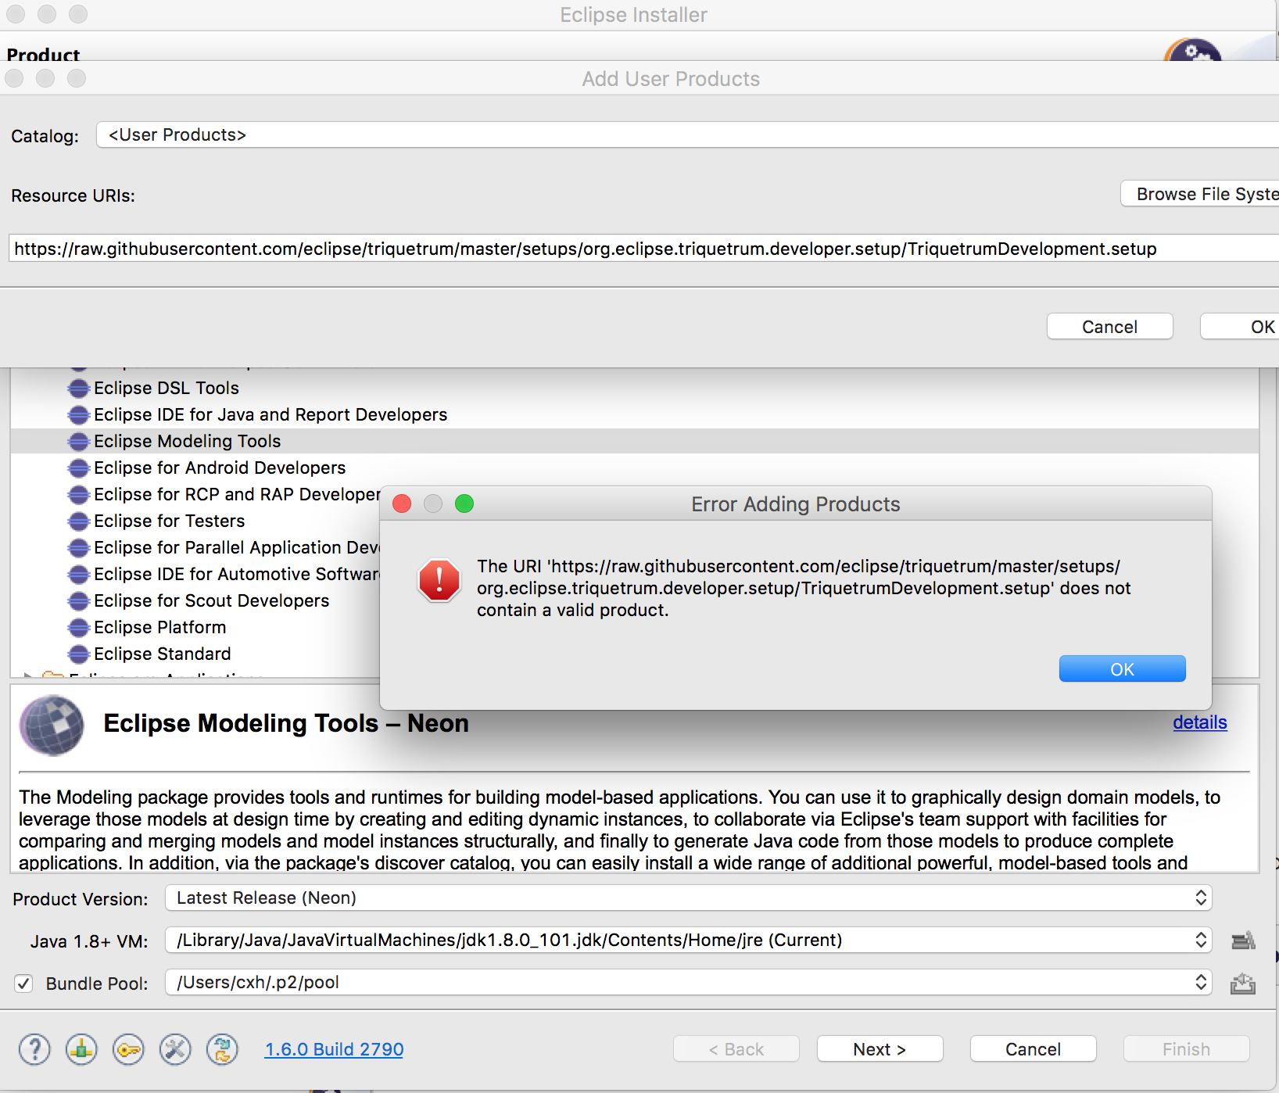Screen dimensions: 1279x1093
Task: Select Eclipse for RCP and RAP Developers
Action: point(237,494)
